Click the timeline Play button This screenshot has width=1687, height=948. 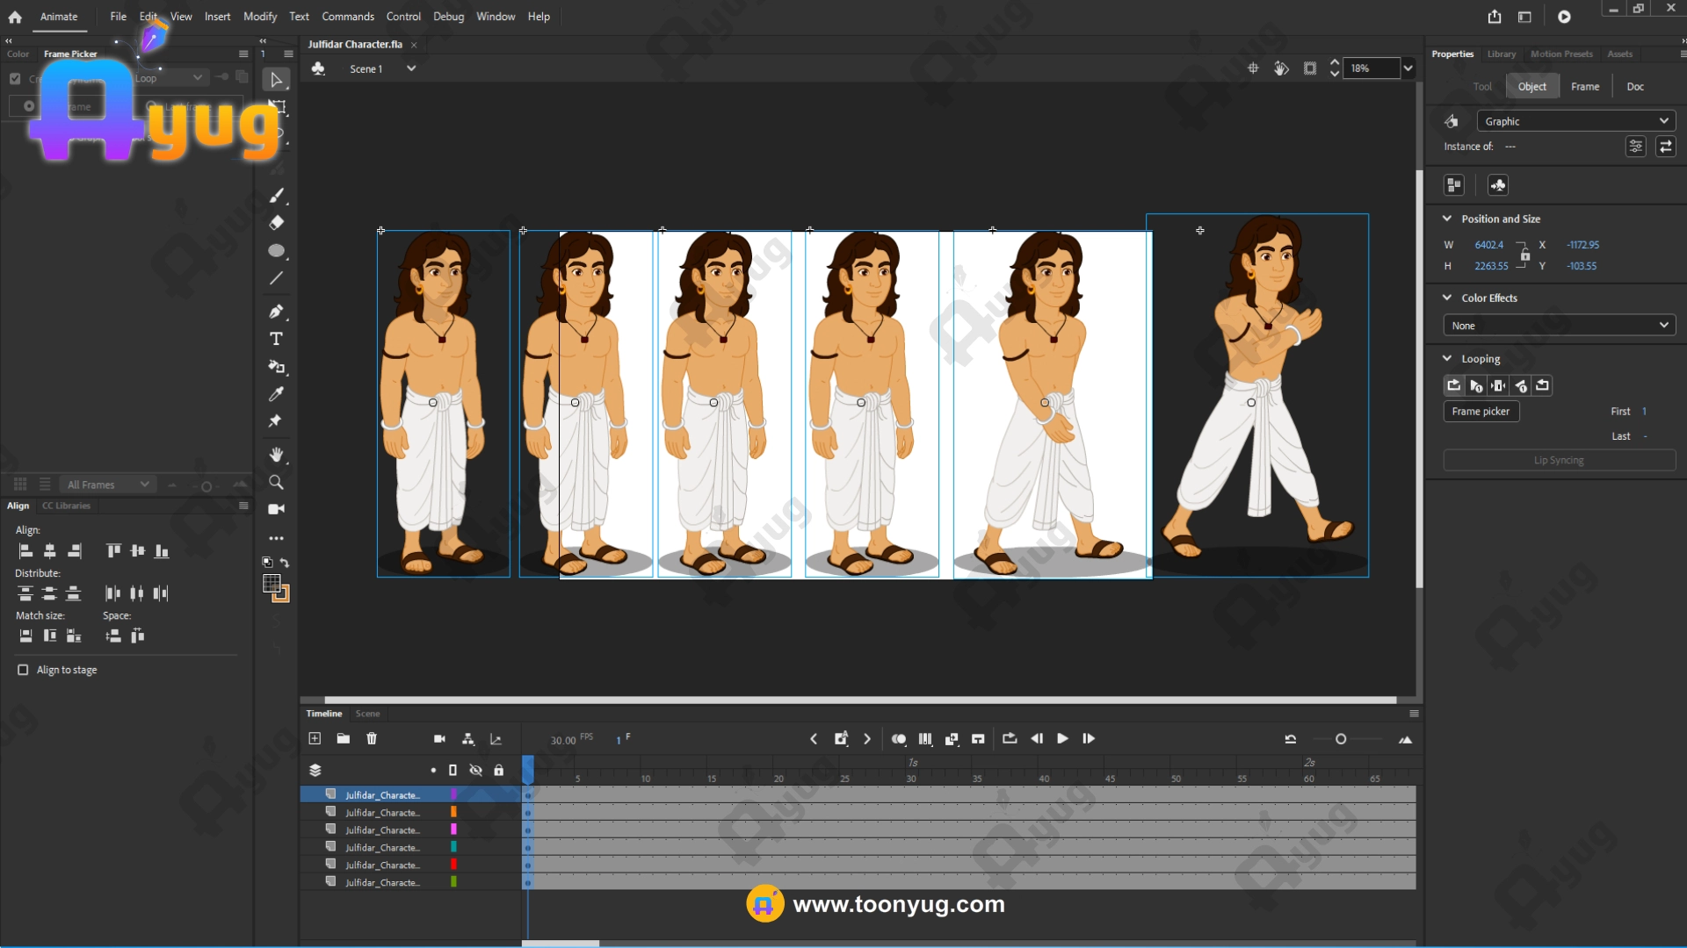(x=1062, y=739)
